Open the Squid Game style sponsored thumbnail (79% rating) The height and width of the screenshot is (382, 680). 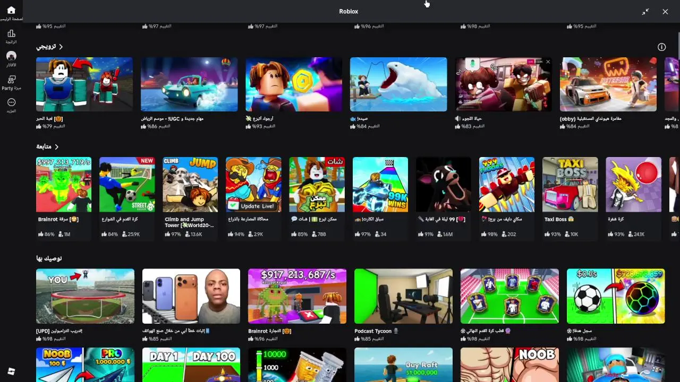(x=84, y=84)
